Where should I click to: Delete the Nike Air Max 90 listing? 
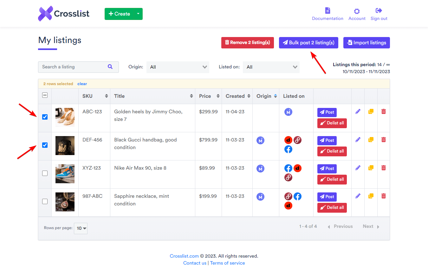click(384, 168)
